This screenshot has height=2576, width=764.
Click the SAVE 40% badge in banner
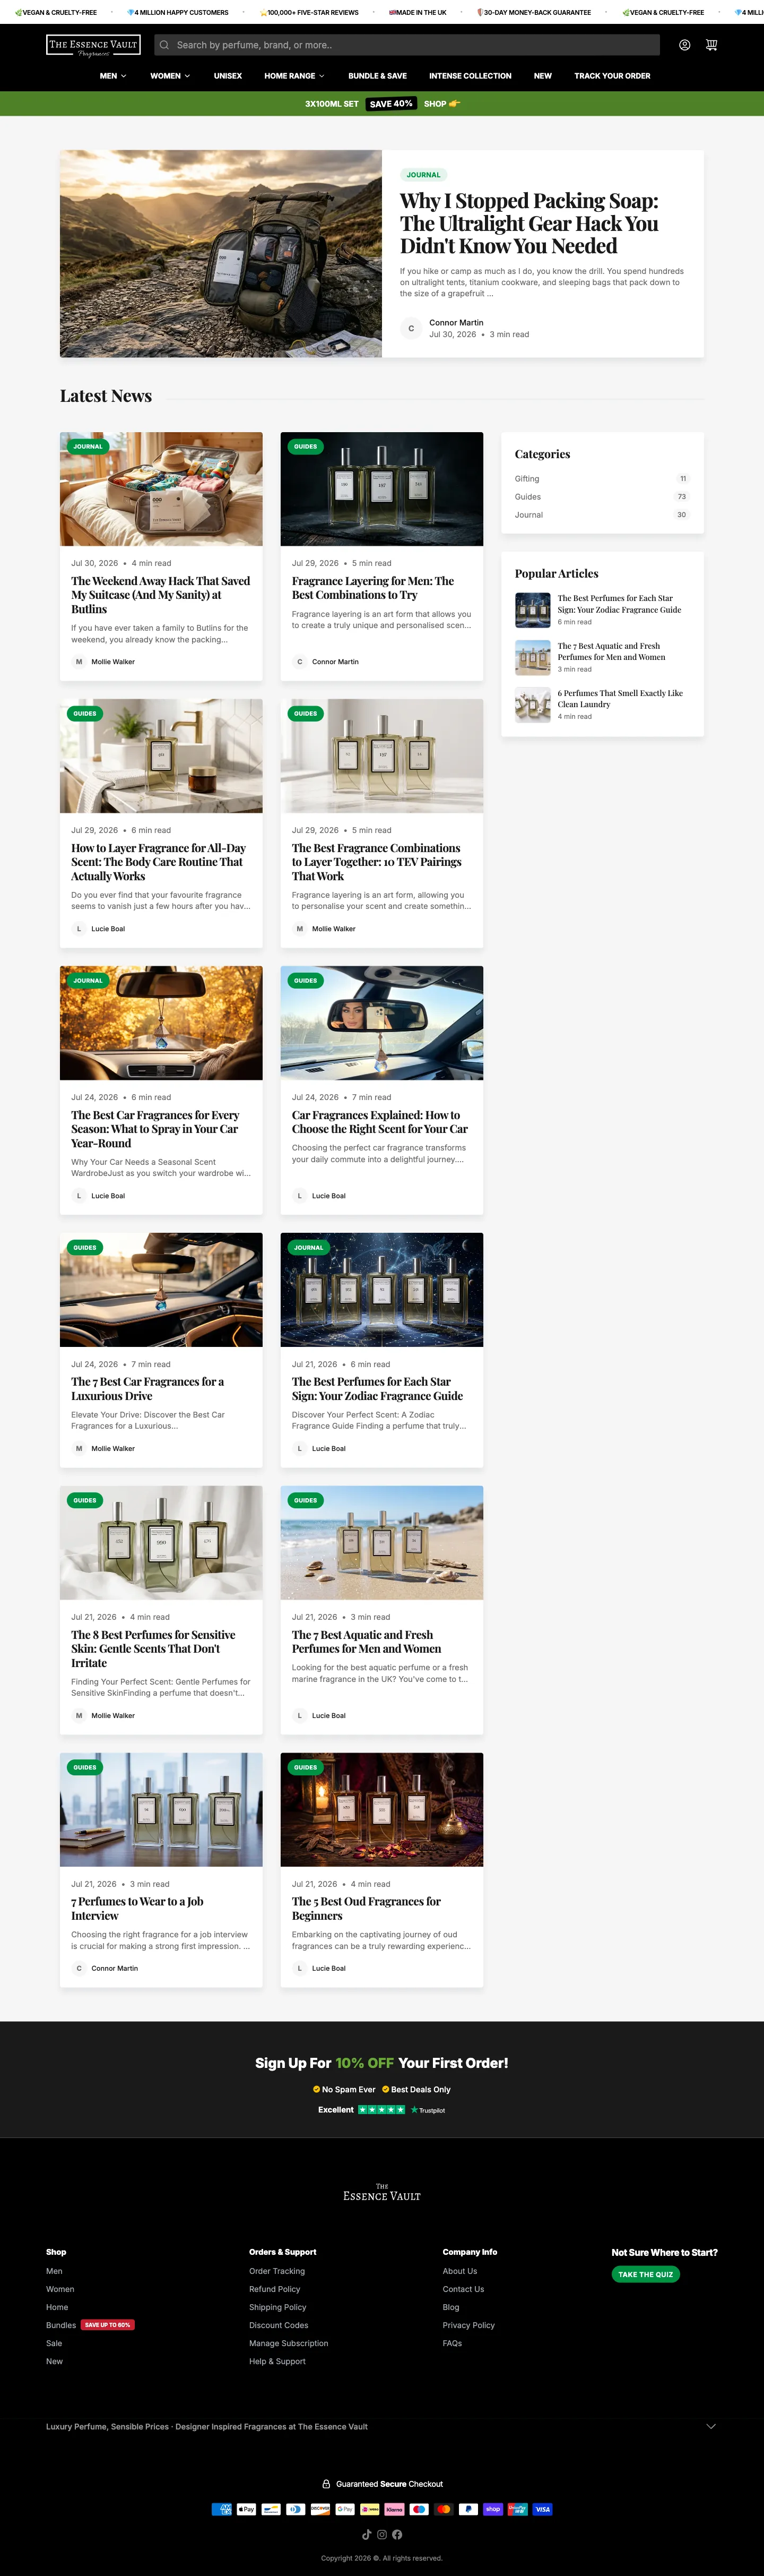coord(390,104)
